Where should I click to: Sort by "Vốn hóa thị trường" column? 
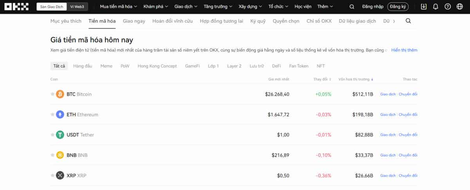[356, 79]
